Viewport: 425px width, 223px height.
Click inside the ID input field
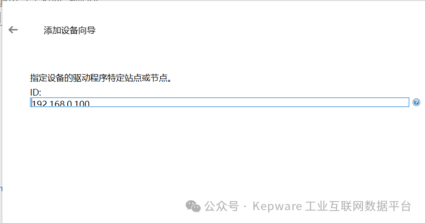219,102
